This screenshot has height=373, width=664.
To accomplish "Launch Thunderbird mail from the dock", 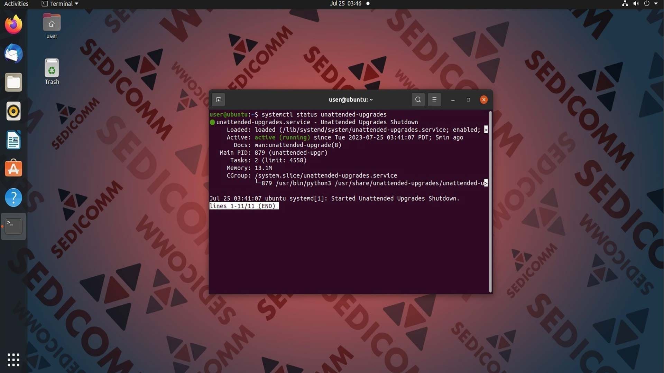I will (13, 54).
